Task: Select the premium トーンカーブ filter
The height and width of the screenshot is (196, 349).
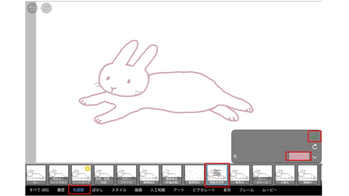Action: point(81,175)
